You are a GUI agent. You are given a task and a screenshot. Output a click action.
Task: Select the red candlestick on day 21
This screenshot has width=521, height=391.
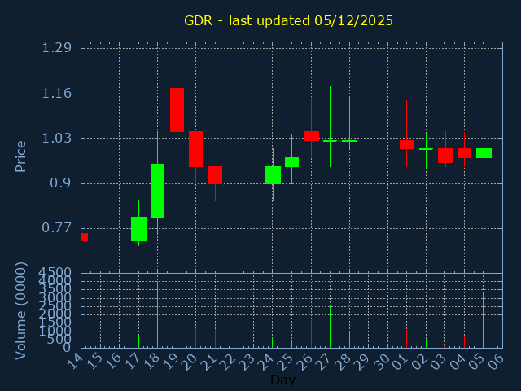pyautogui.click(x=215, y=174)
